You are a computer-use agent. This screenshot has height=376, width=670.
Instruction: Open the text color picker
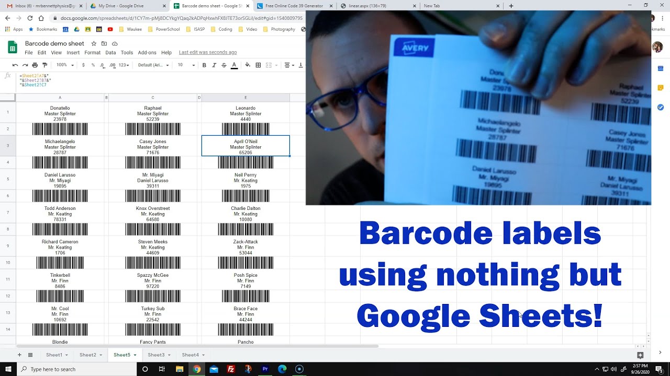(234, 65)
